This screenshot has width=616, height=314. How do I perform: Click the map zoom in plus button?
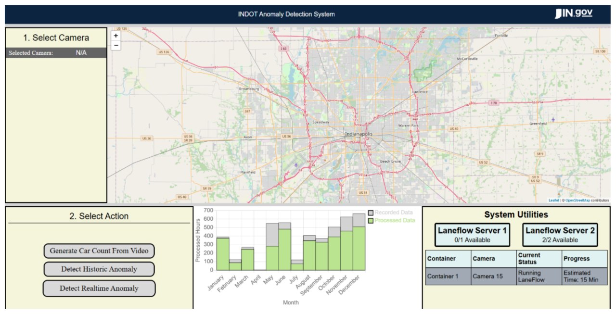115,36
